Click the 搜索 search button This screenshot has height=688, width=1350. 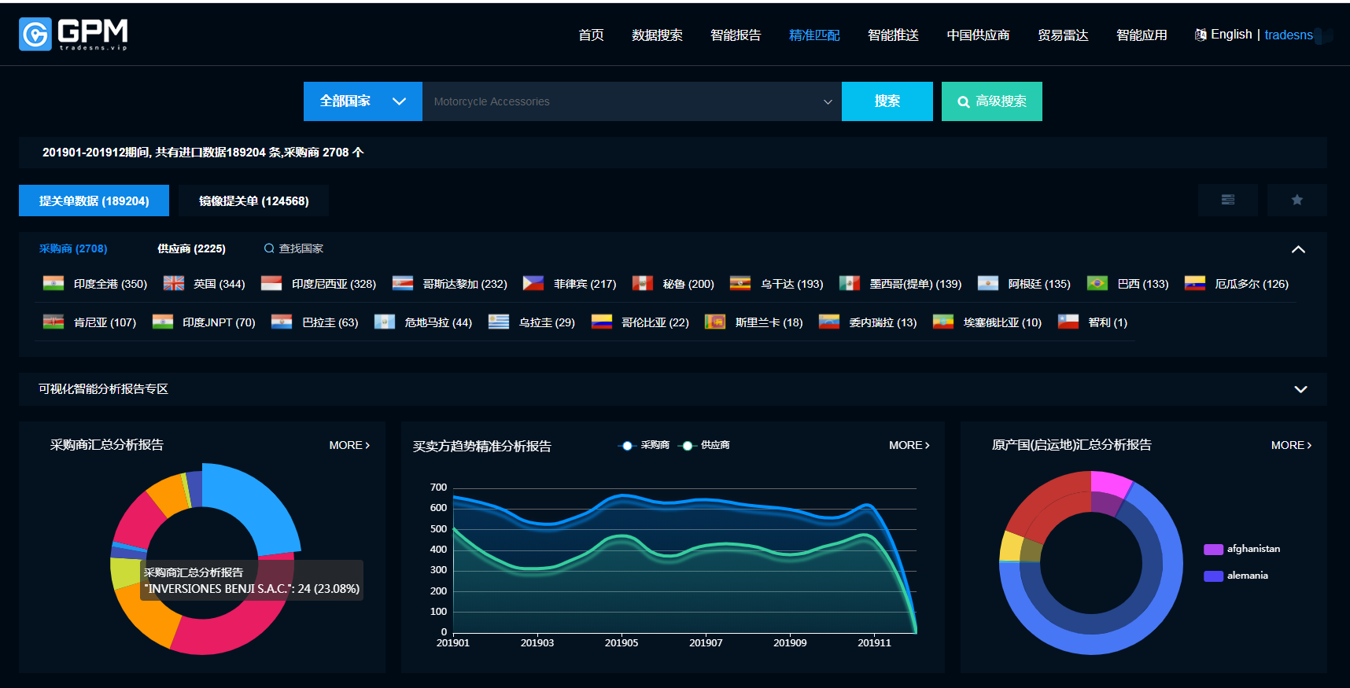[x=887, y=101]
